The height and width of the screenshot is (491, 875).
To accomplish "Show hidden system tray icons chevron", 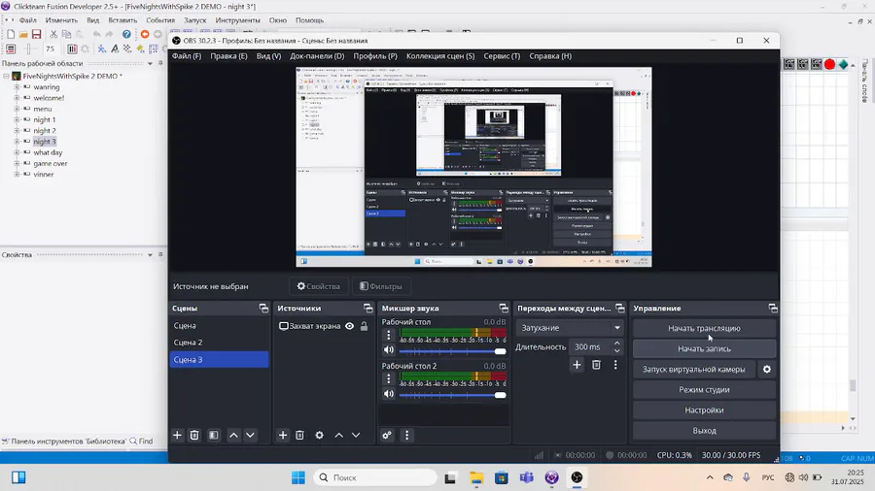I will pyautogui.click(x=710, y=477).
